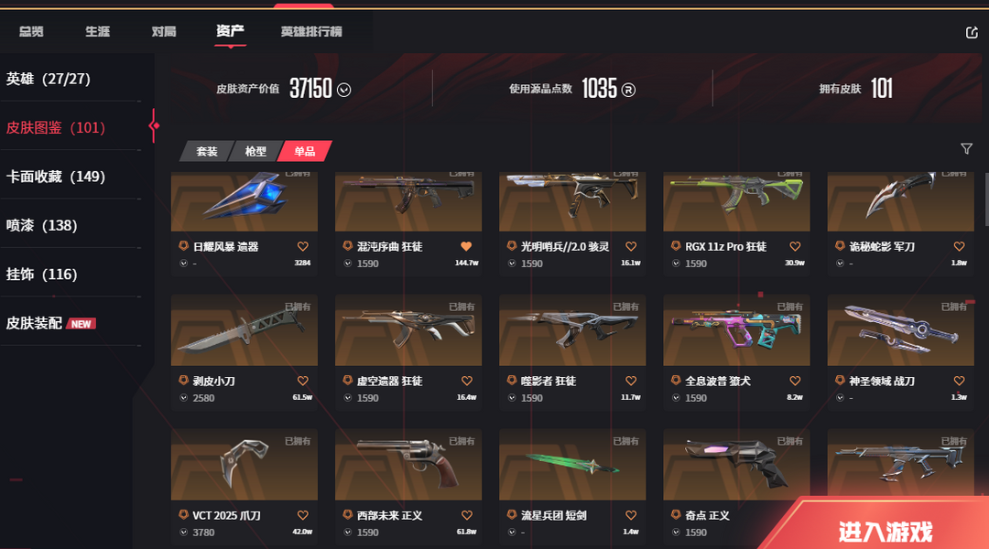Toggle heart on RGX 11z Pro 狂徒
Screen dimensions: 989x549
[795, 246]
